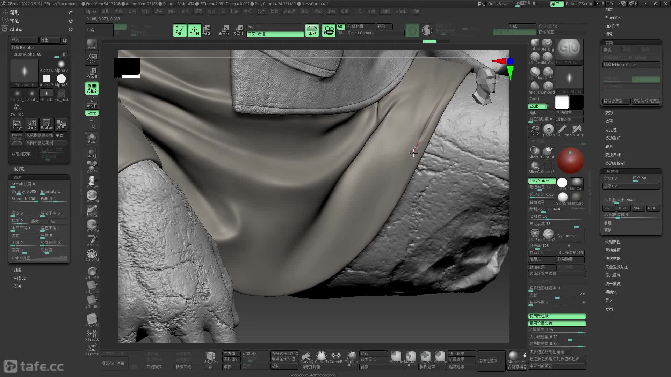Expand the 置换贴图 (Displacement Map) subpalette
Image resolution: width=671 pixels, height=377 pixels.
(x=613, y=250)
